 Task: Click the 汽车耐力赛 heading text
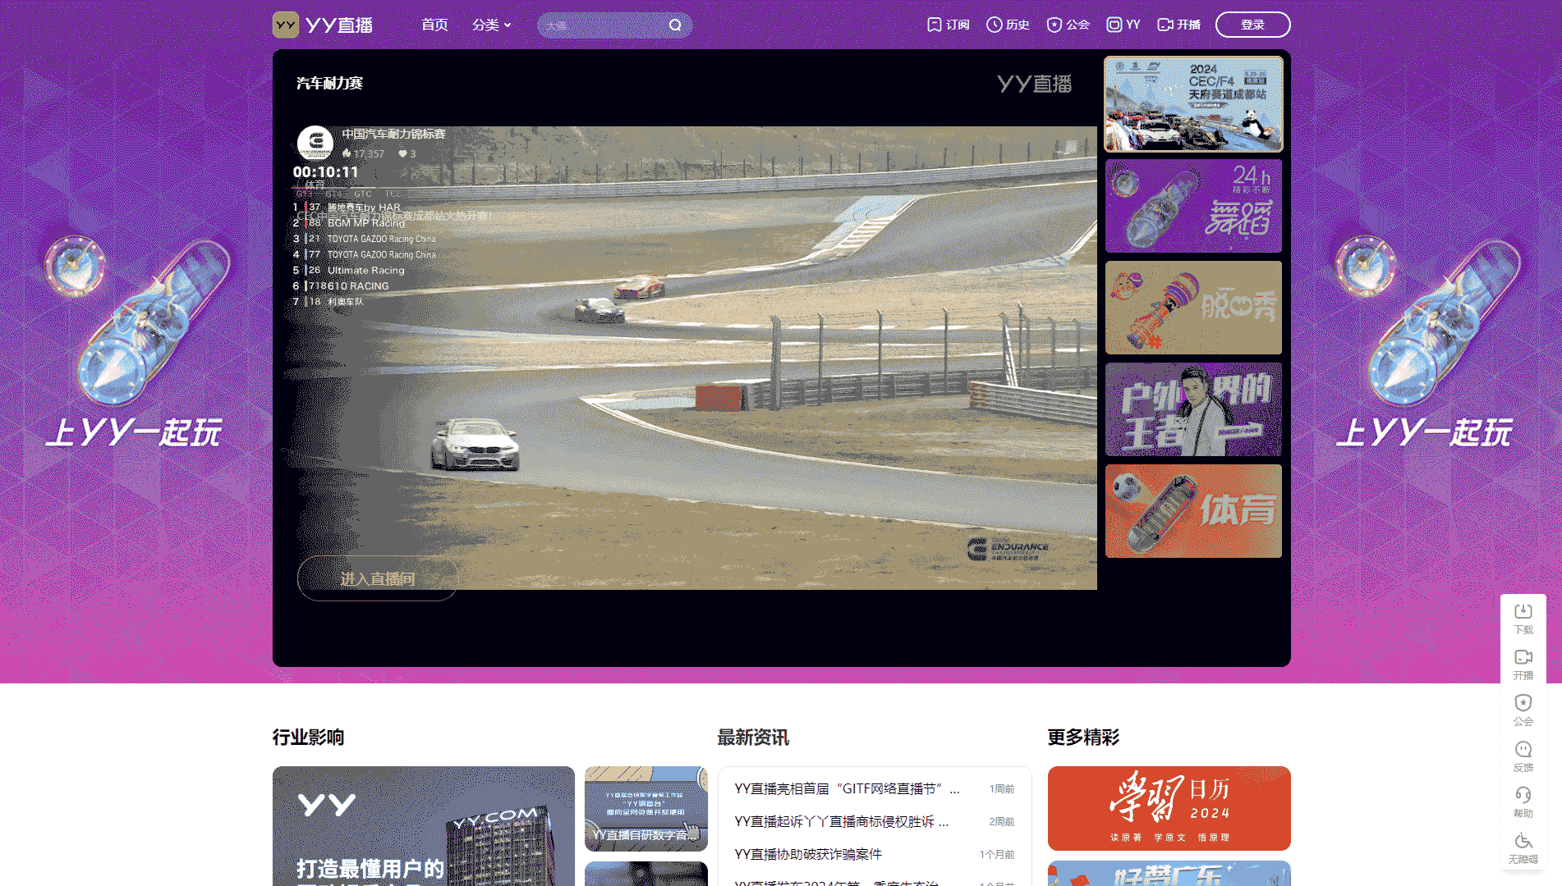329,83
